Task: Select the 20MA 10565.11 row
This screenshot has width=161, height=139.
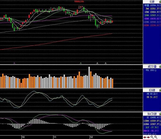Action: click(x=152, y=15)
